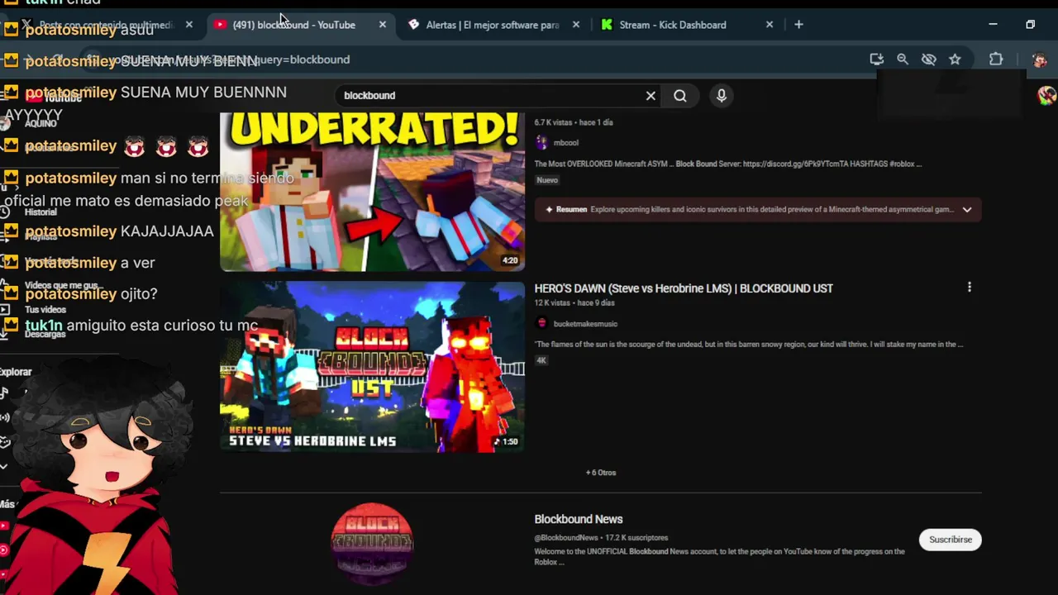Clear the YouTube search query
Image resolution: width=1058 pixels, height=595 pixels.
(x=651, y=96)
